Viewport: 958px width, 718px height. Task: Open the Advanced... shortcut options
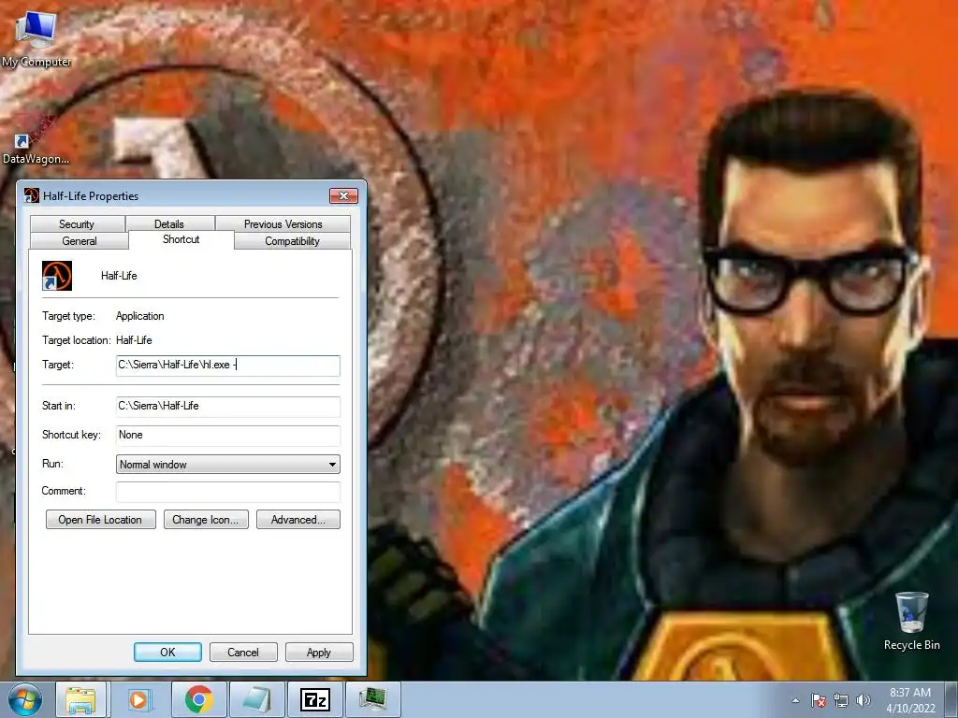pos(298,520)
